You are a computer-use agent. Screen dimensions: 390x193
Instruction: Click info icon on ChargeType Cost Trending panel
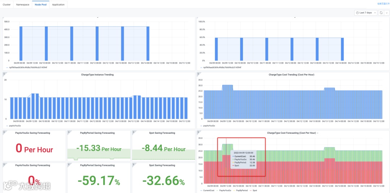pyautogui.click(x=198, y=74)
